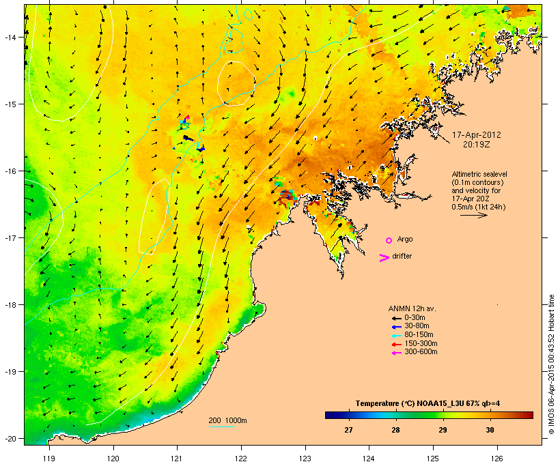The height and width of the screenshot is (464, 560).
Task: Click the 'Altimetric sealevel' caption text
Action: pyautogui.click(x=479, y=174)
